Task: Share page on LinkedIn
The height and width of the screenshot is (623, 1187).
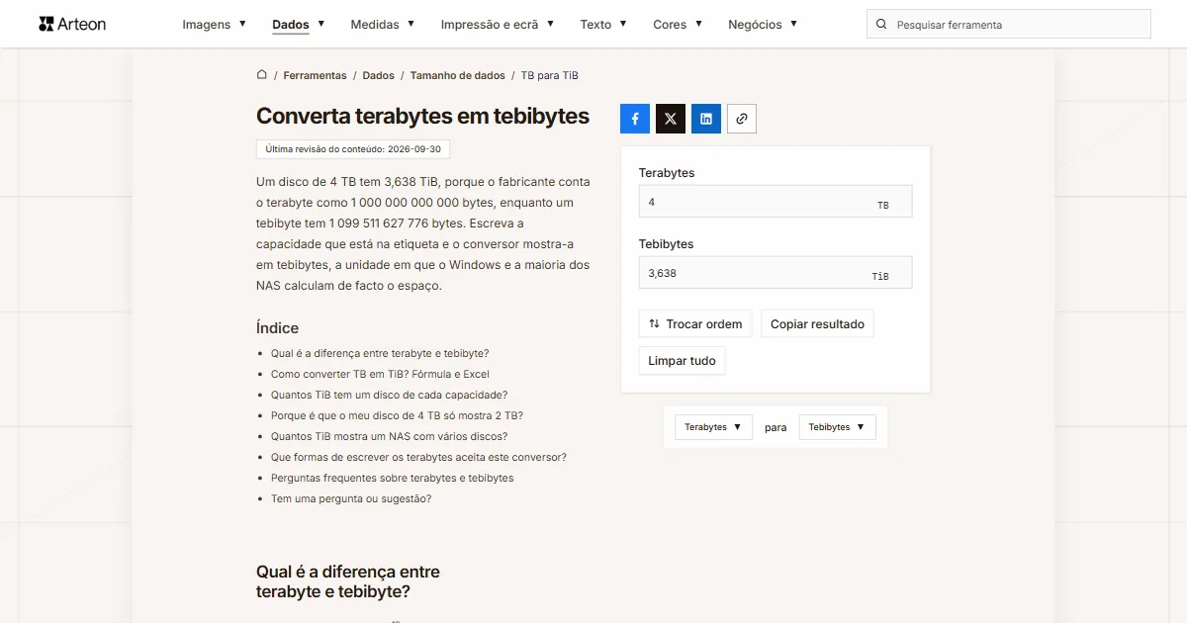Action: point(706,119)
